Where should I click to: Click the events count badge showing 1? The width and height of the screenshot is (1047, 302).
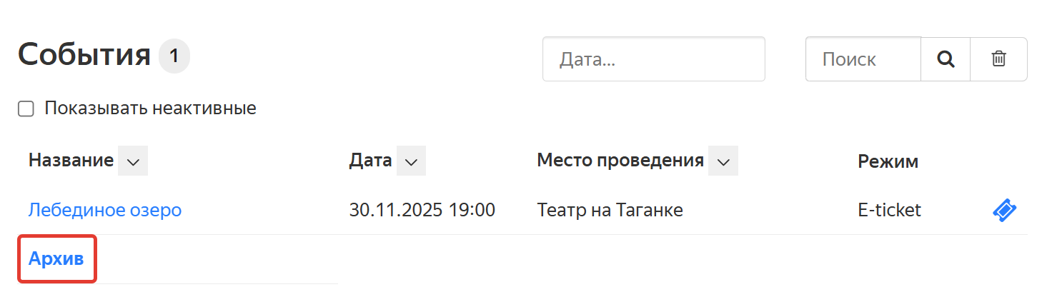point(174,56)
